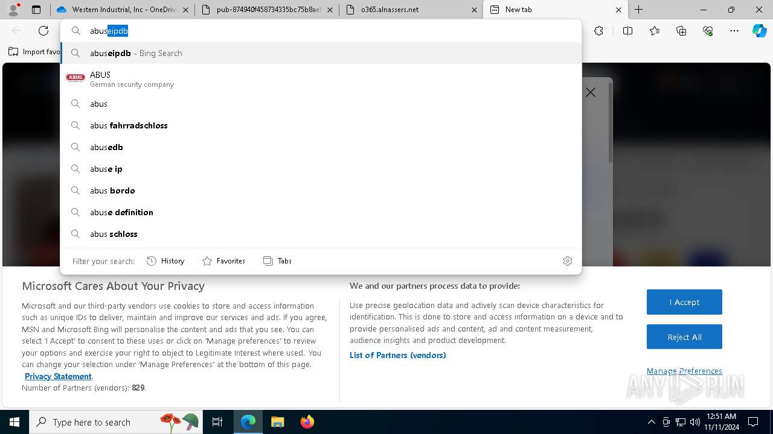Screen dimensions: 773x434
Task: Choose the abus bordo suggestion
Action: coord(321,190)
